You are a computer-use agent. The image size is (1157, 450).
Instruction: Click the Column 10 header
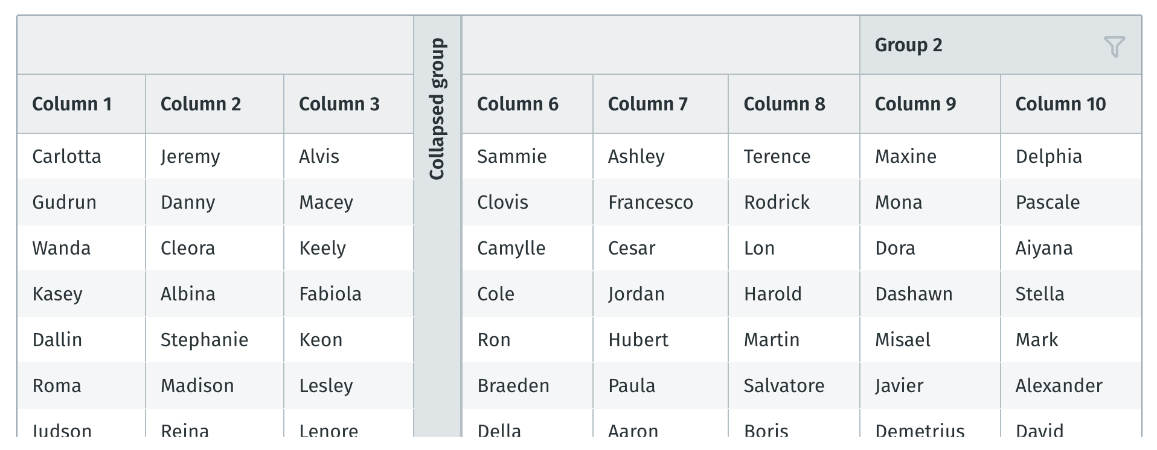coord(1071,104)
